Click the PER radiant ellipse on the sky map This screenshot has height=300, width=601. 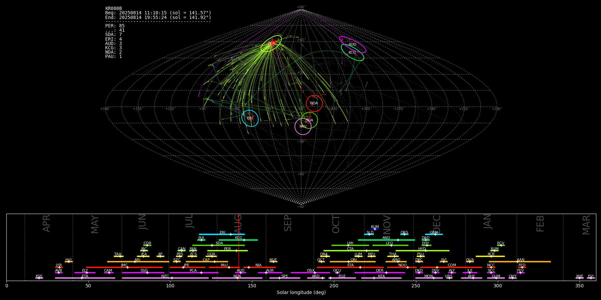click(271, 44)
